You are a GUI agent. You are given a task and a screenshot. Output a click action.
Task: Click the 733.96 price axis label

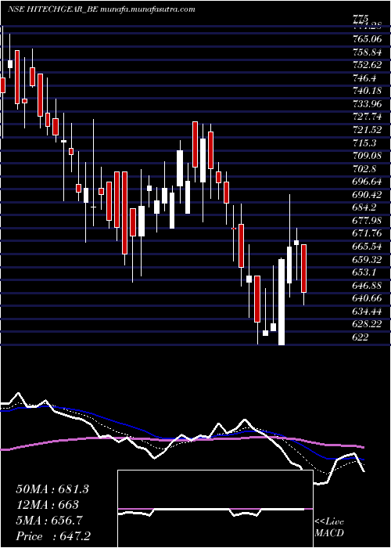pos(368,104)
